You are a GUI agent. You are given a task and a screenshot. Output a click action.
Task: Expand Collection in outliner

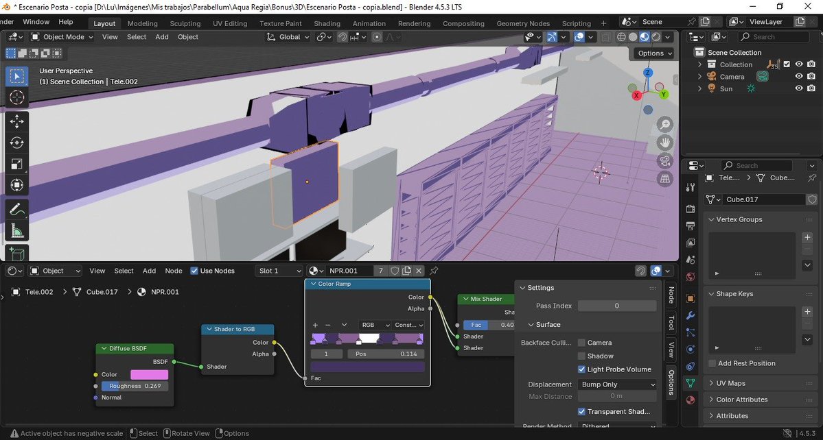point(699,64)
